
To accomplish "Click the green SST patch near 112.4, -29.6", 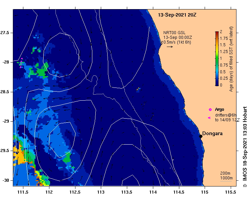I will click(67, 158).
